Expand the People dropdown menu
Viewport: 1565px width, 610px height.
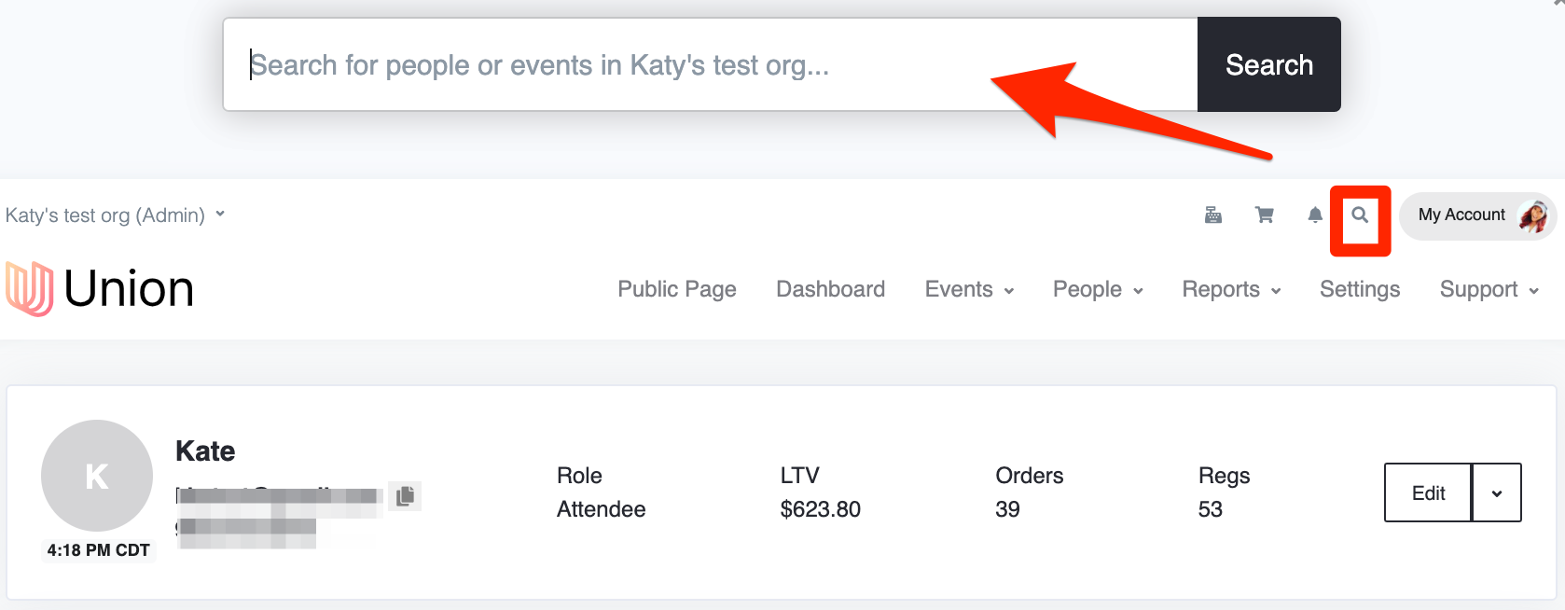[1098, 290]
